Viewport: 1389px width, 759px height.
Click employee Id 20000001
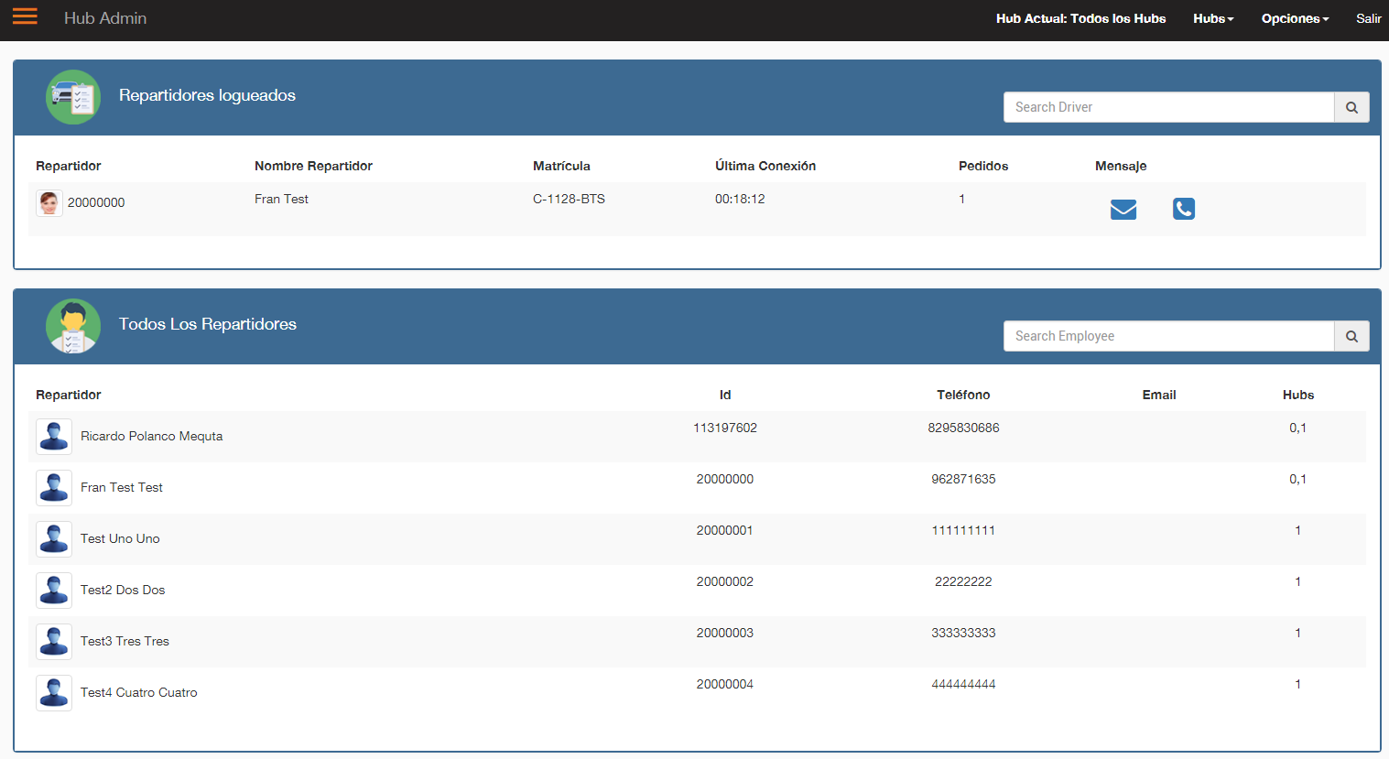[x=725, y=530]
